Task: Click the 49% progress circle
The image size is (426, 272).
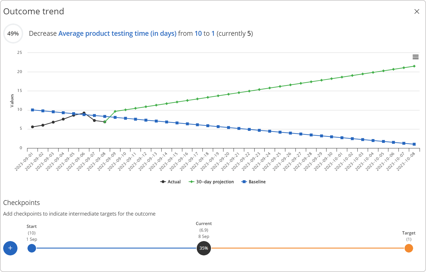Action: pos(13,33)
